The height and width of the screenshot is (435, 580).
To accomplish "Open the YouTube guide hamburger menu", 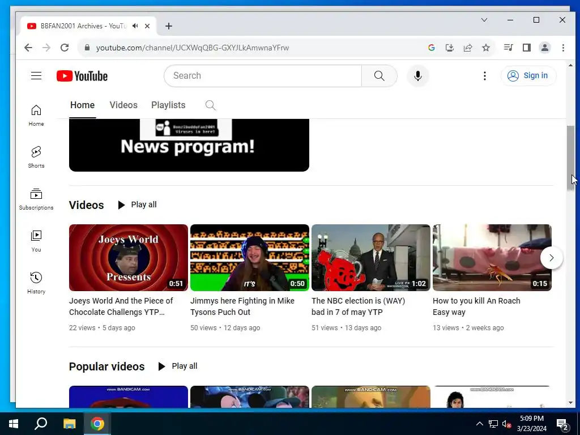I will point(36,76).
